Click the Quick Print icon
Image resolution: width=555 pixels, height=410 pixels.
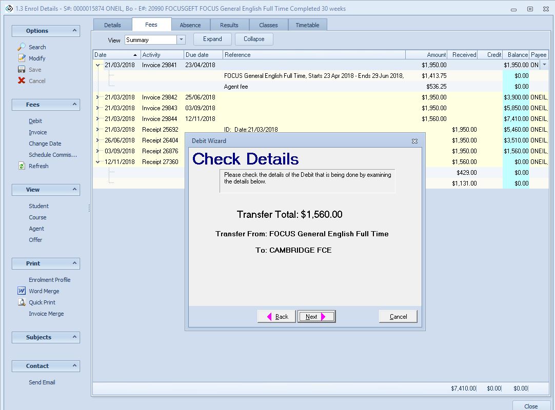[x=22, y=302]
